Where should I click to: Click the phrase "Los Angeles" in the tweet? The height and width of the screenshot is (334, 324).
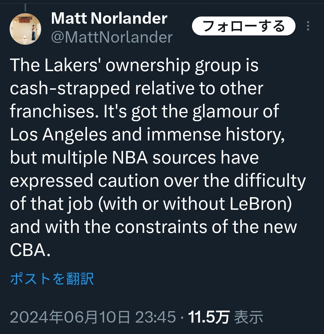click(58, 135)
